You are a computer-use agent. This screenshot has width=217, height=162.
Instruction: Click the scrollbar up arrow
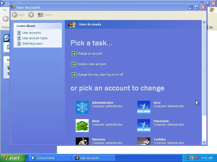204,22
